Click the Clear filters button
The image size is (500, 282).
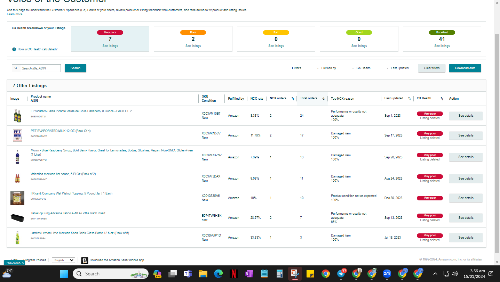coord(432,68)
